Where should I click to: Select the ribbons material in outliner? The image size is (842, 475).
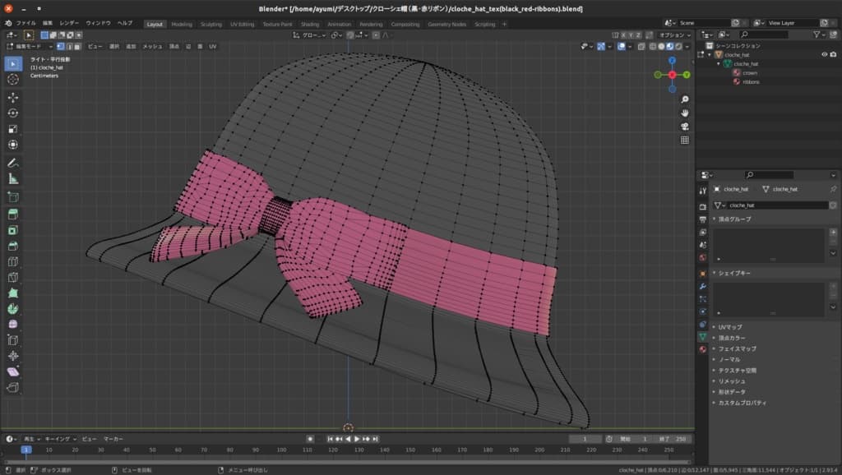[x=751, y=82]
